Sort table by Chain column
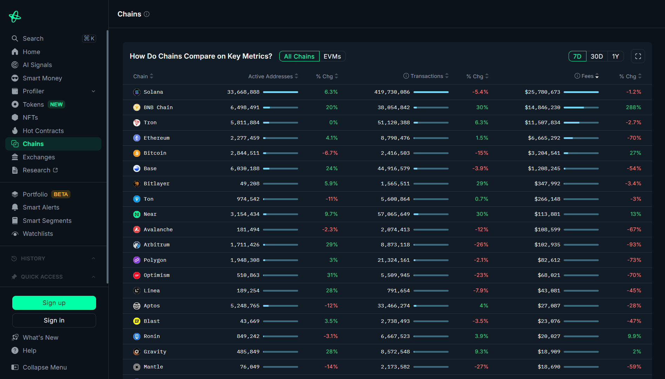665x379 pixels. (143, 76)
